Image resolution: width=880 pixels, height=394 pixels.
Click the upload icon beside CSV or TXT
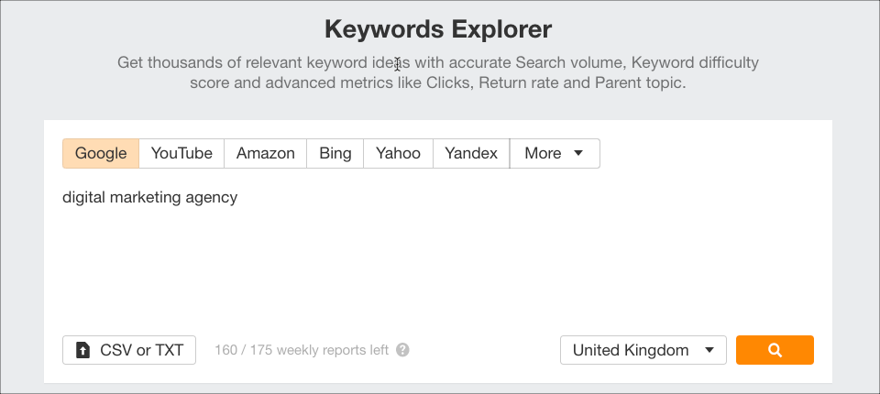(x=83, y=350)
